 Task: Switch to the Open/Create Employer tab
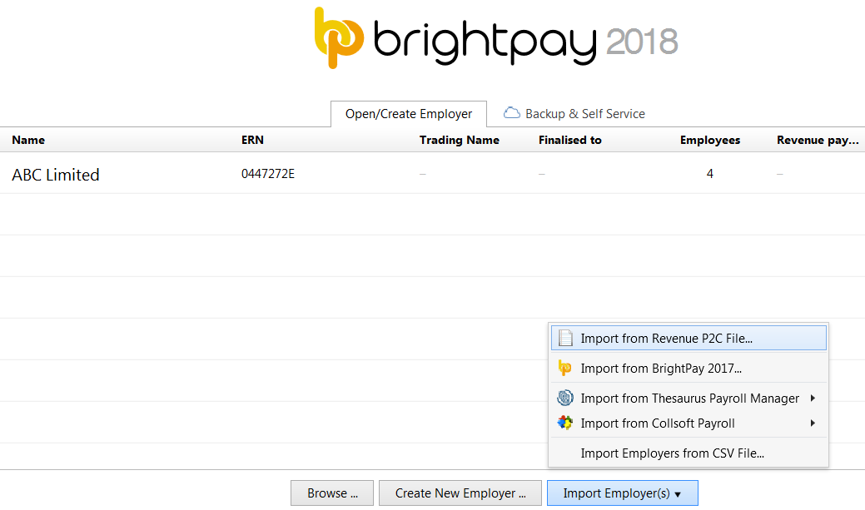tap(409, 114)
